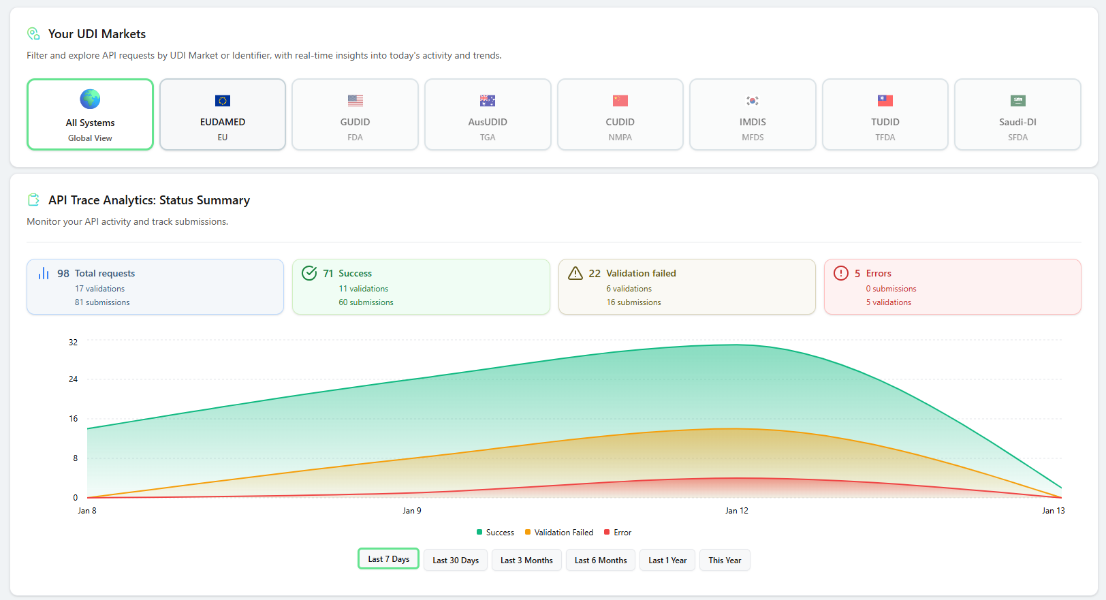Click the Your UDI Markets location icon

pos(33,33)
